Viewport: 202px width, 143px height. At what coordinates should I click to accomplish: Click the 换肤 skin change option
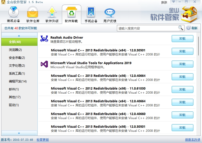[164, 3]
